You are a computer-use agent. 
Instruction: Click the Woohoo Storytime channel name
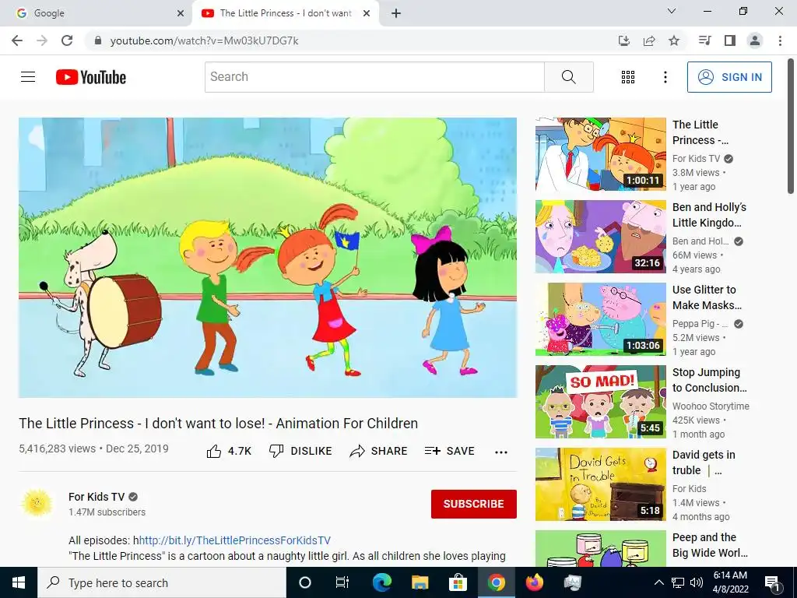(x=711, y=406)
